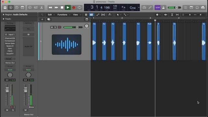Toggle the Inspector info button
208x117 pixels.
point(11,7)
